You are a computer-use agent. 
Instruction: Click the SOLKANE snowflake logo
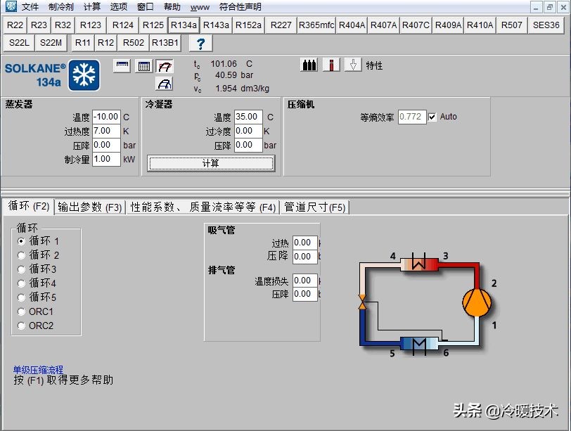point(84,75)
